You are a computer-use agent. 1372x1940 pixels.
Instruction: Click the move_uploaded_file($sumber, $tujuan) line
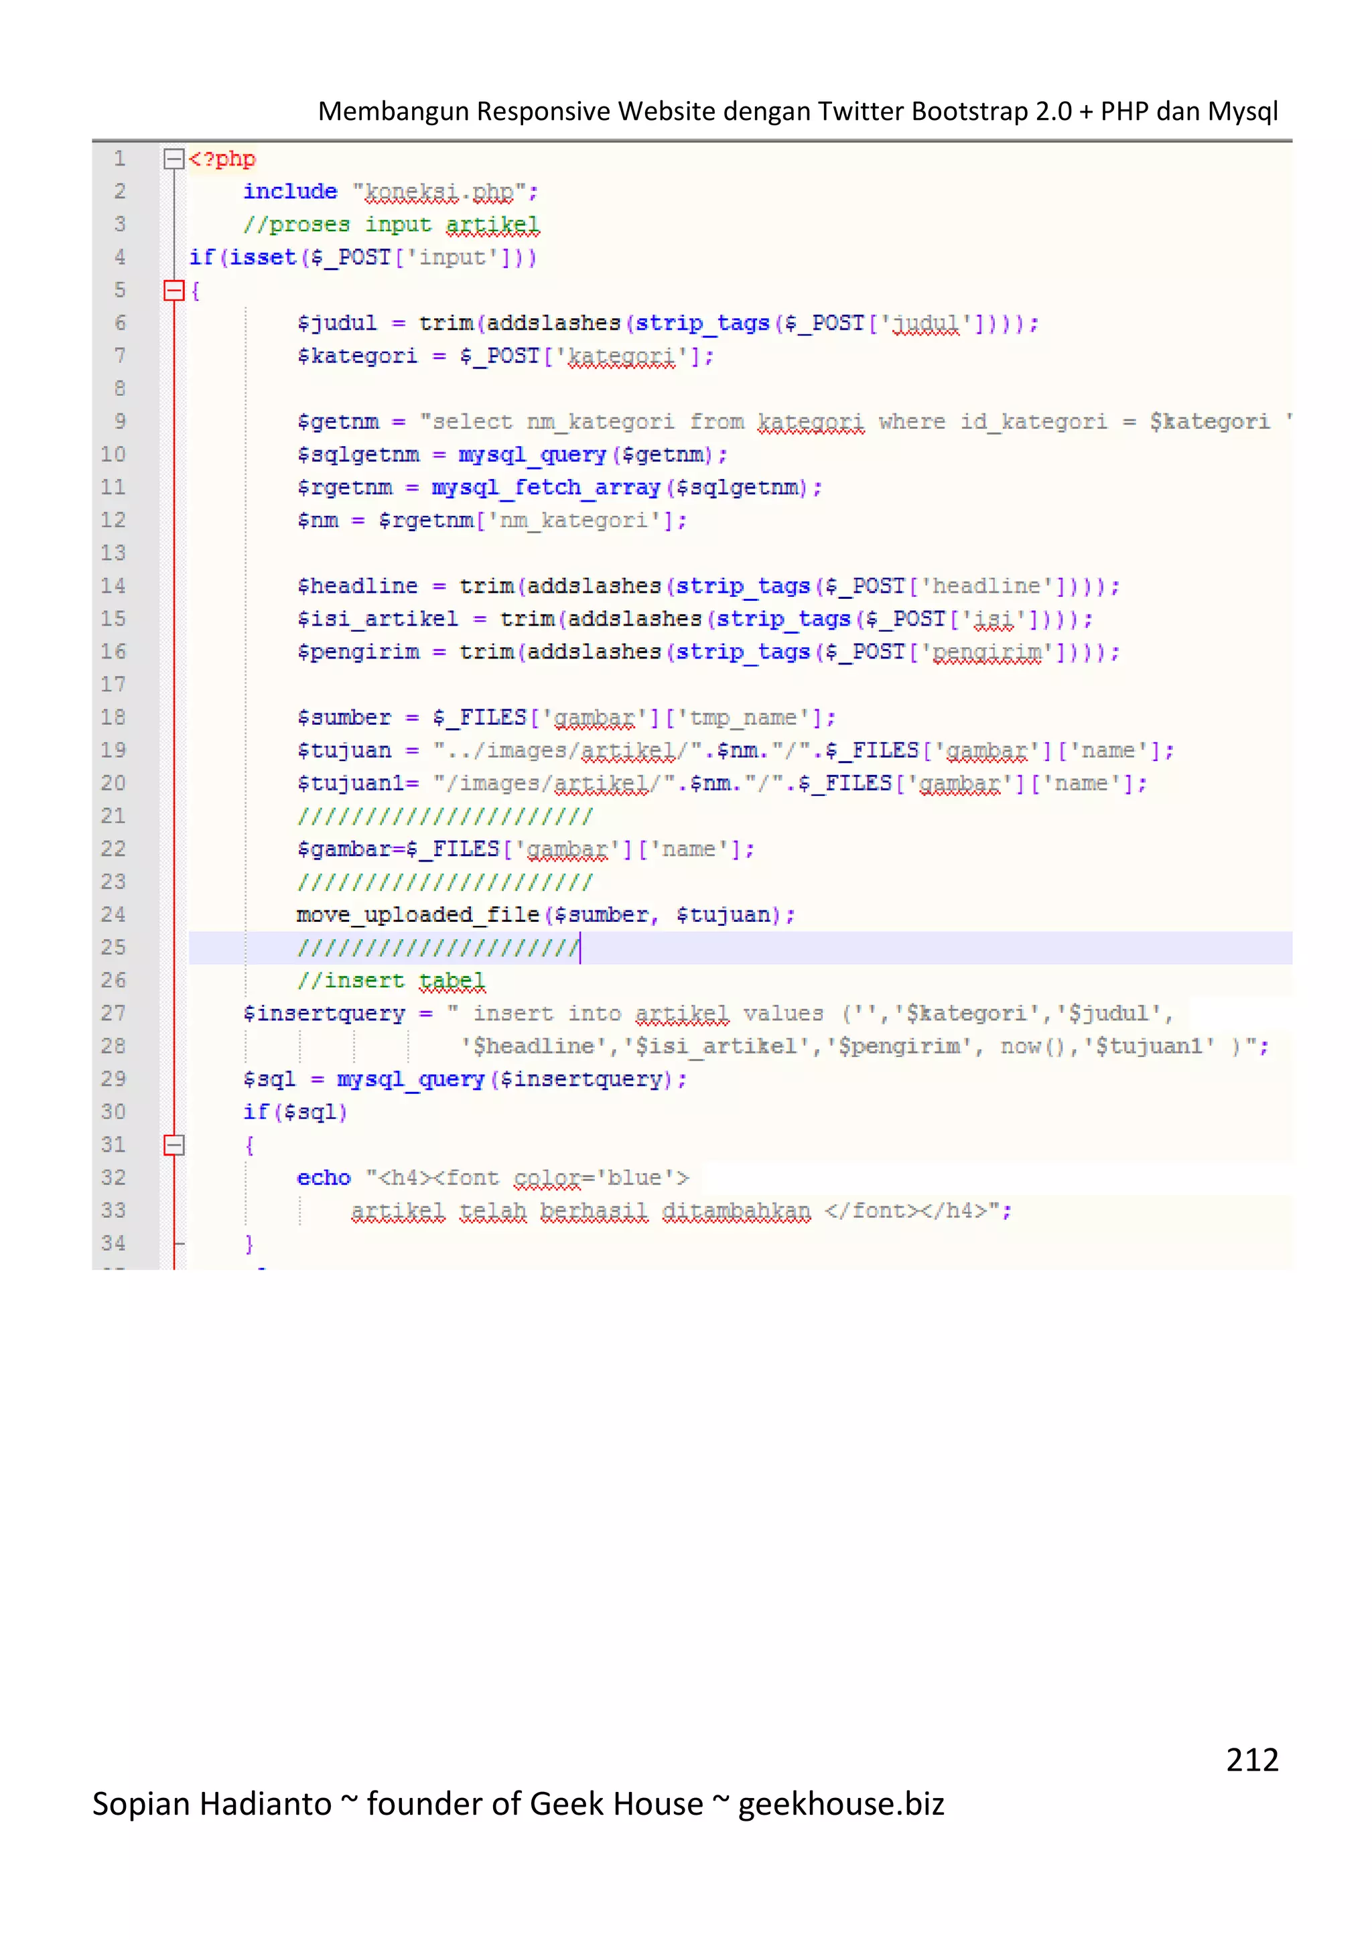pyautogui.click(x=546, y=915)
